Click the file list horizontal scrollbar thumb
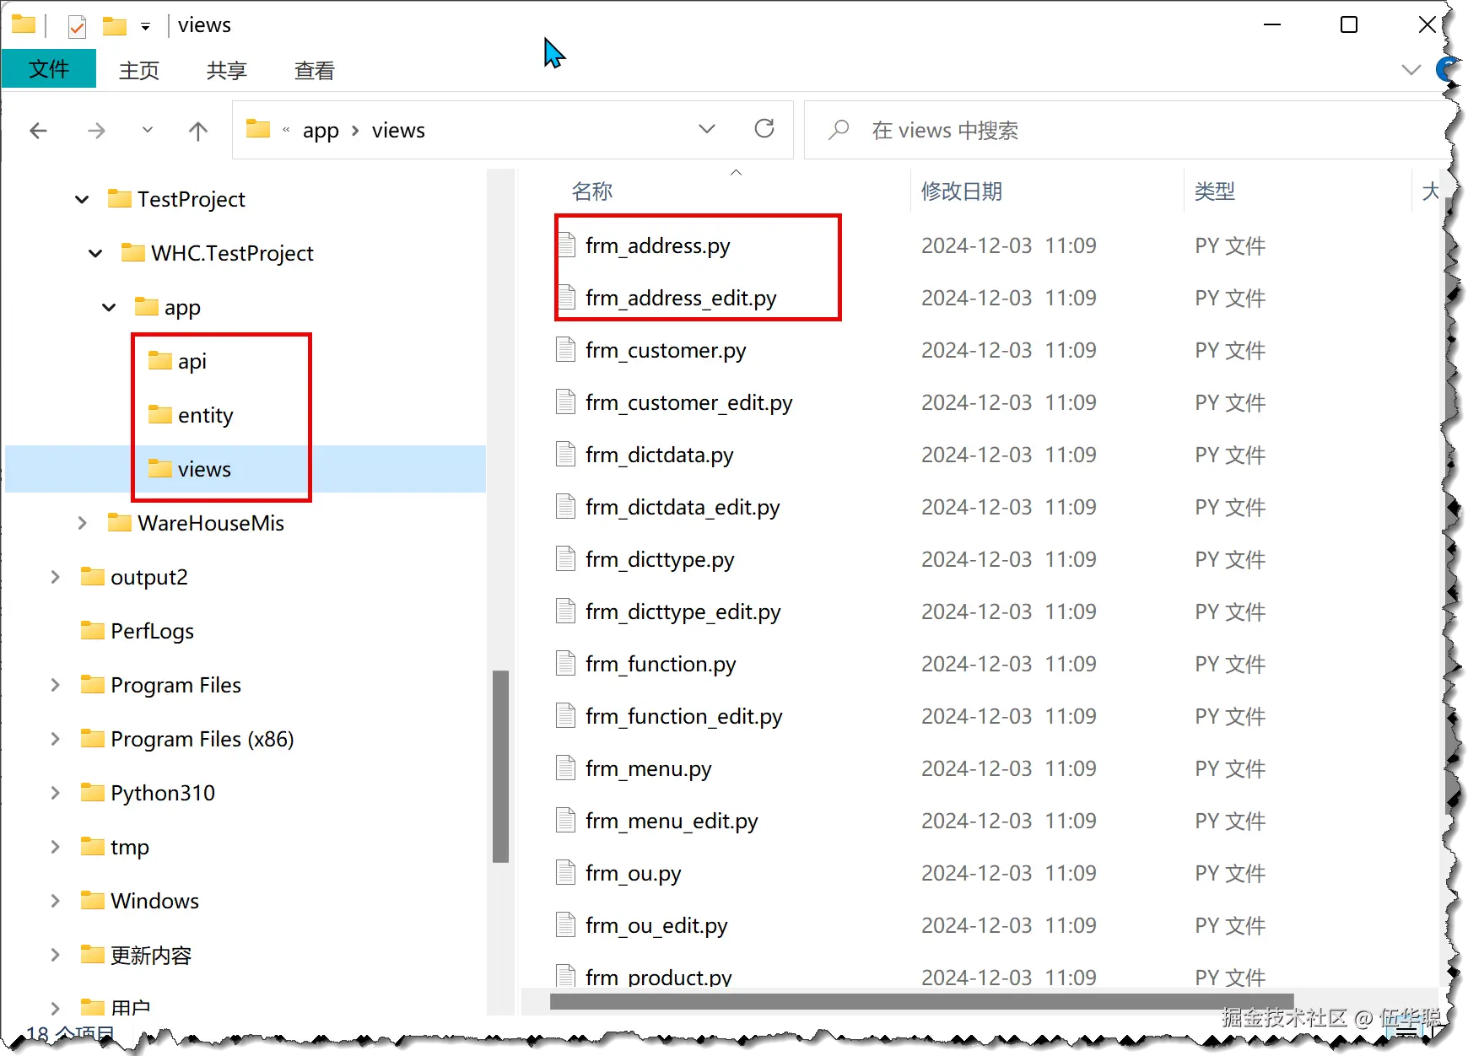This screenshot has width=1468, height=1056. click(921, 1001)
